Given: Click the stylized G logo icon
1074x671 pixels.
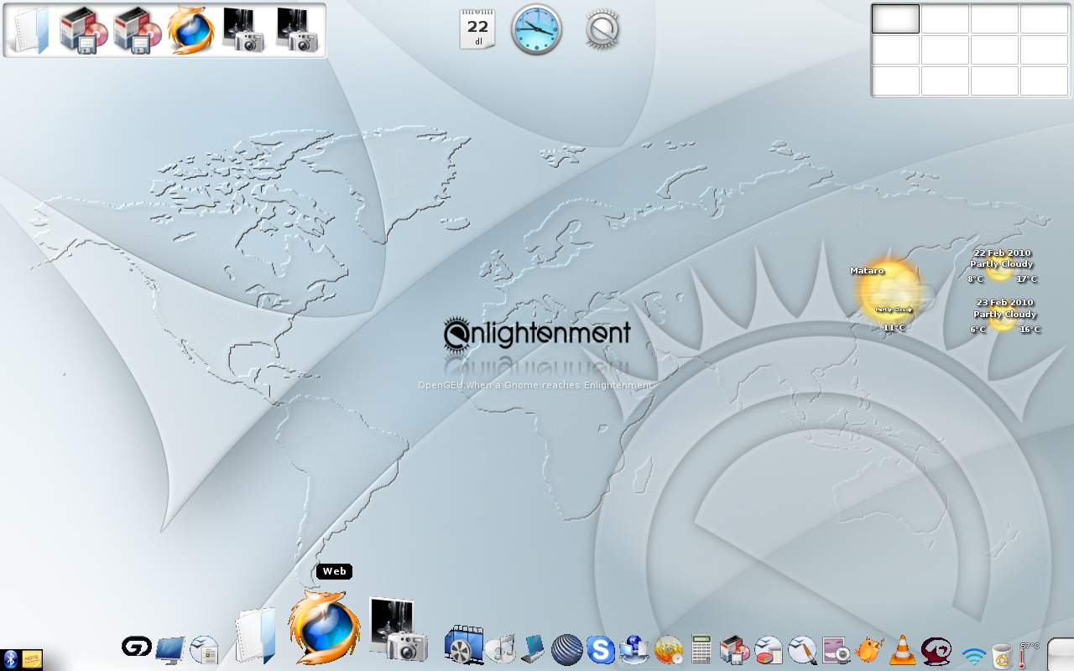Looking at the screenshot, I should tap(136, 647).
